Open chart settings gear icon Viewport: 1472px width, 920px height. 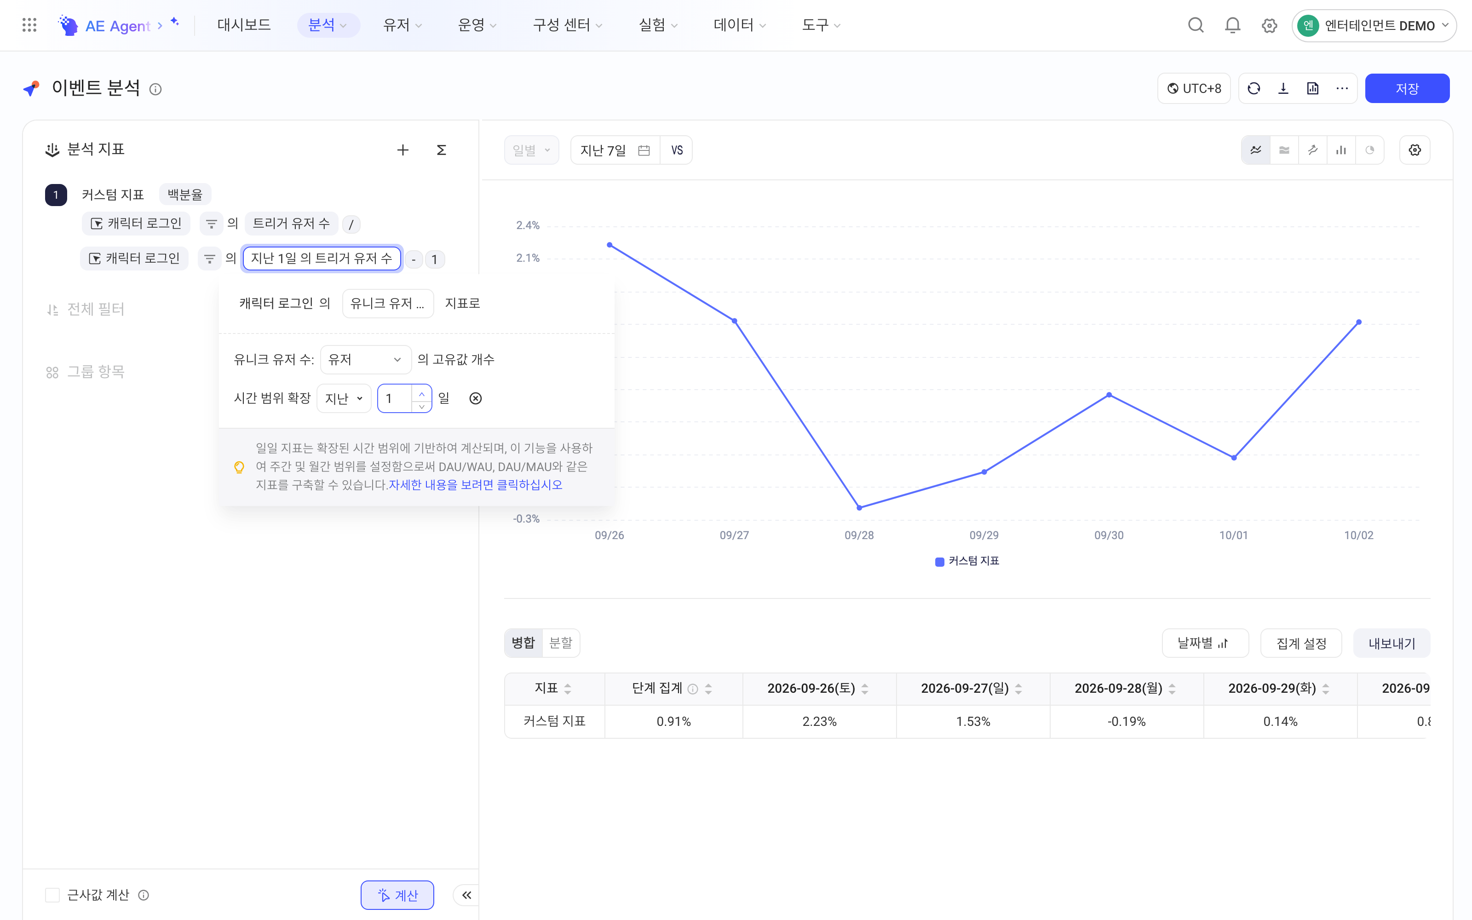[1415, 149]
